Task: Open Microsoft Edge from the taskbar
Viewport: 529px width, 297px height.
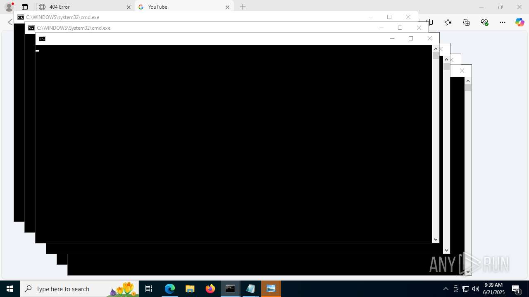Action: [x=170, y=289]
